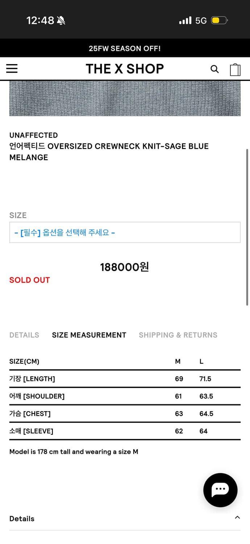
Task: Open the SHIPPING & RETURNS tab
Action: click(178, 335)
